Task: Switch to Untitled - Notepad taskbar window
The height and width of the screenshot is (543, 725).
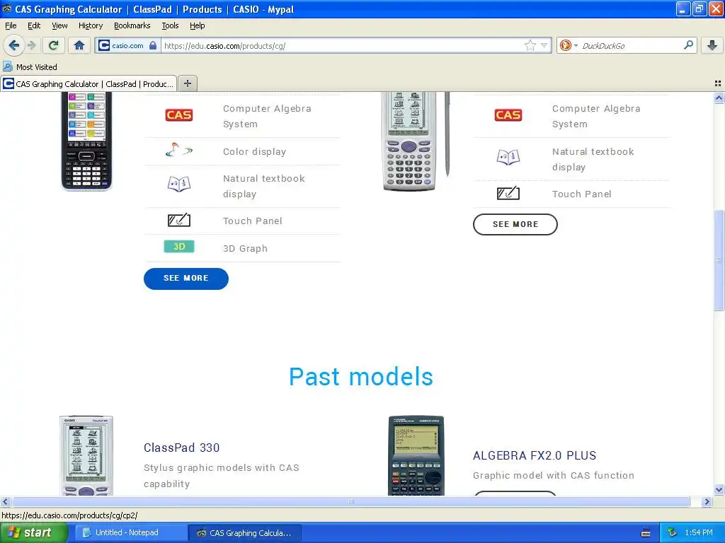Action: click(130, 532)
